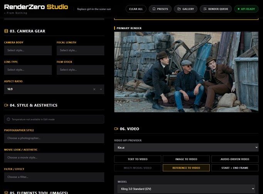Image resolution: width=263 pixels, height=194 pixels.
Task: Click the Primary Render label
Action: pos(129,28)
